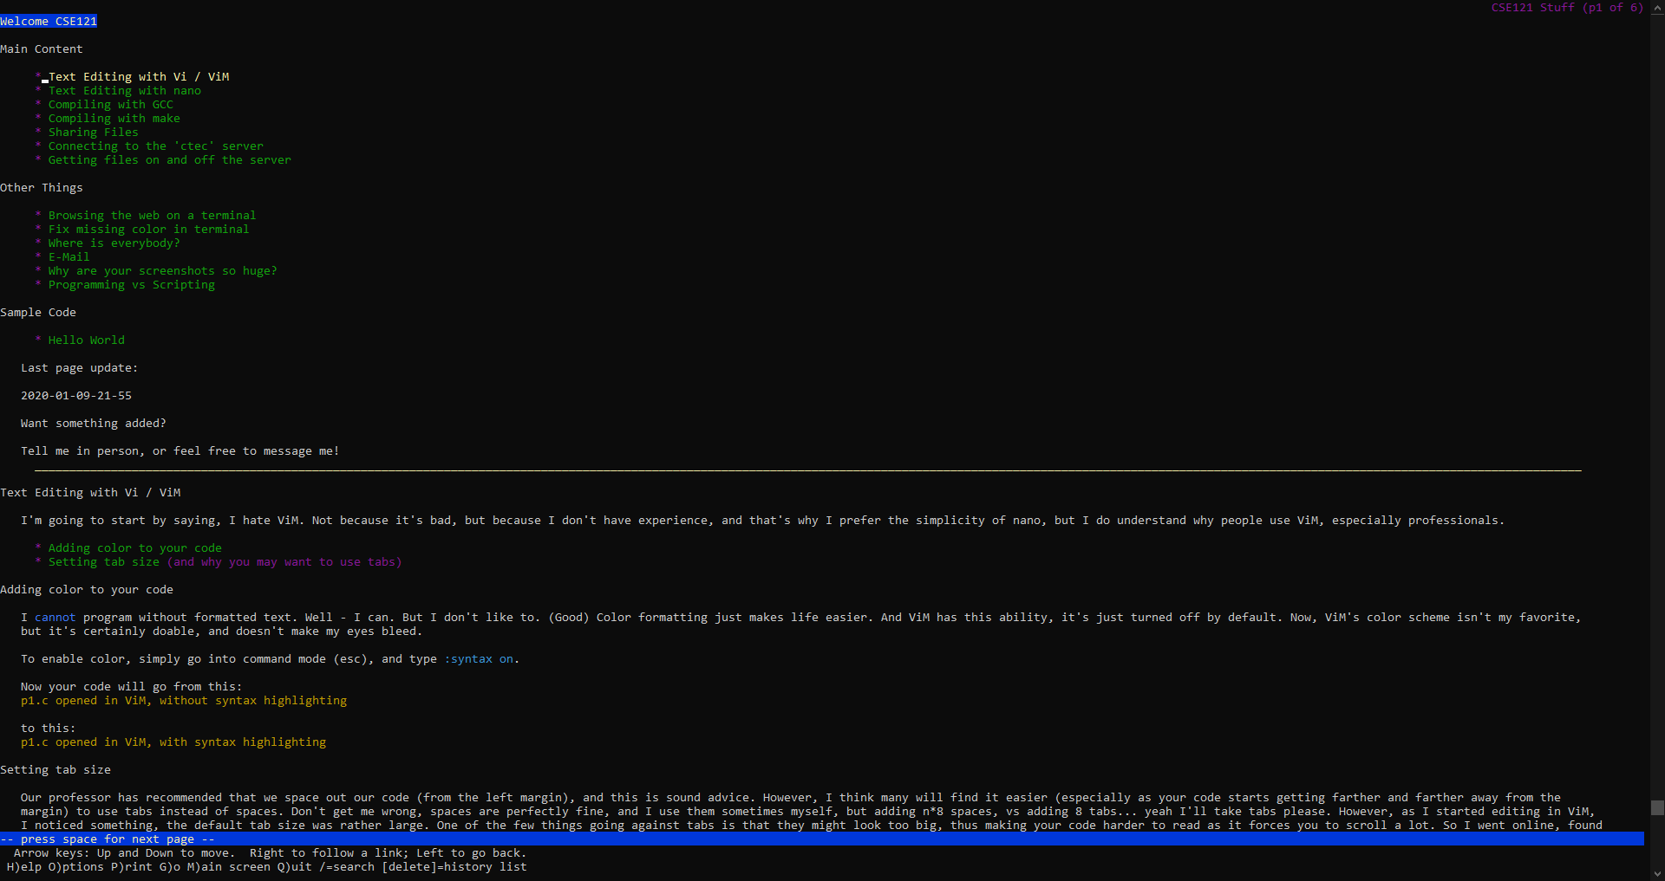The image size is (1665, 881).
Task: Click 'M)ain screen' in the bottom command line
Action: click(229, 867)
